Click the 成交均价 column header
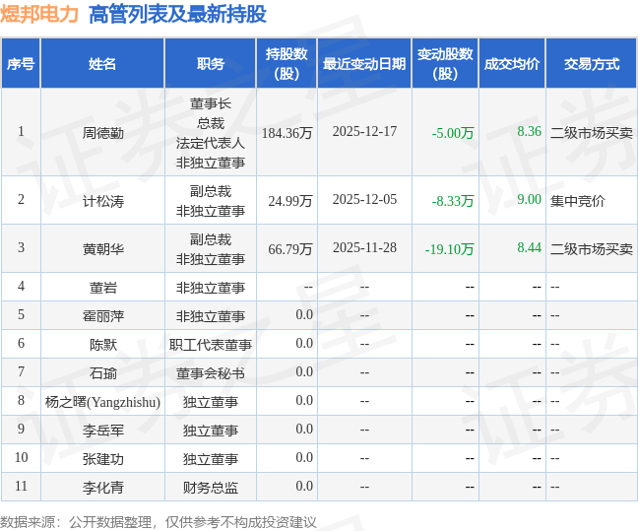This screenshot has width=638, height=531. click(512, 63)
